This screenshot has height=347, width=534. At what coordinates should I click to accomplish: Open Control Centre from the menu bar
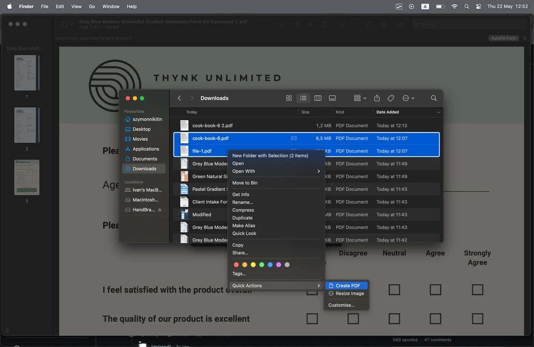pyautogui.click(x=479, y=6)
